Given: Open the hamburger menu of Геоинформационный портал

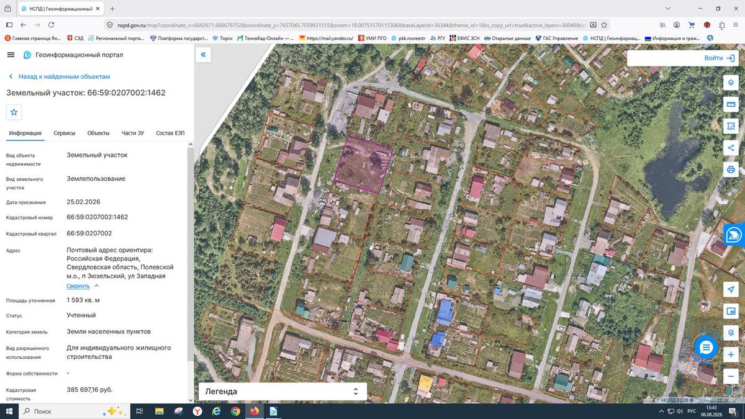Looking at the screenshot, I should tap(11, 55).
